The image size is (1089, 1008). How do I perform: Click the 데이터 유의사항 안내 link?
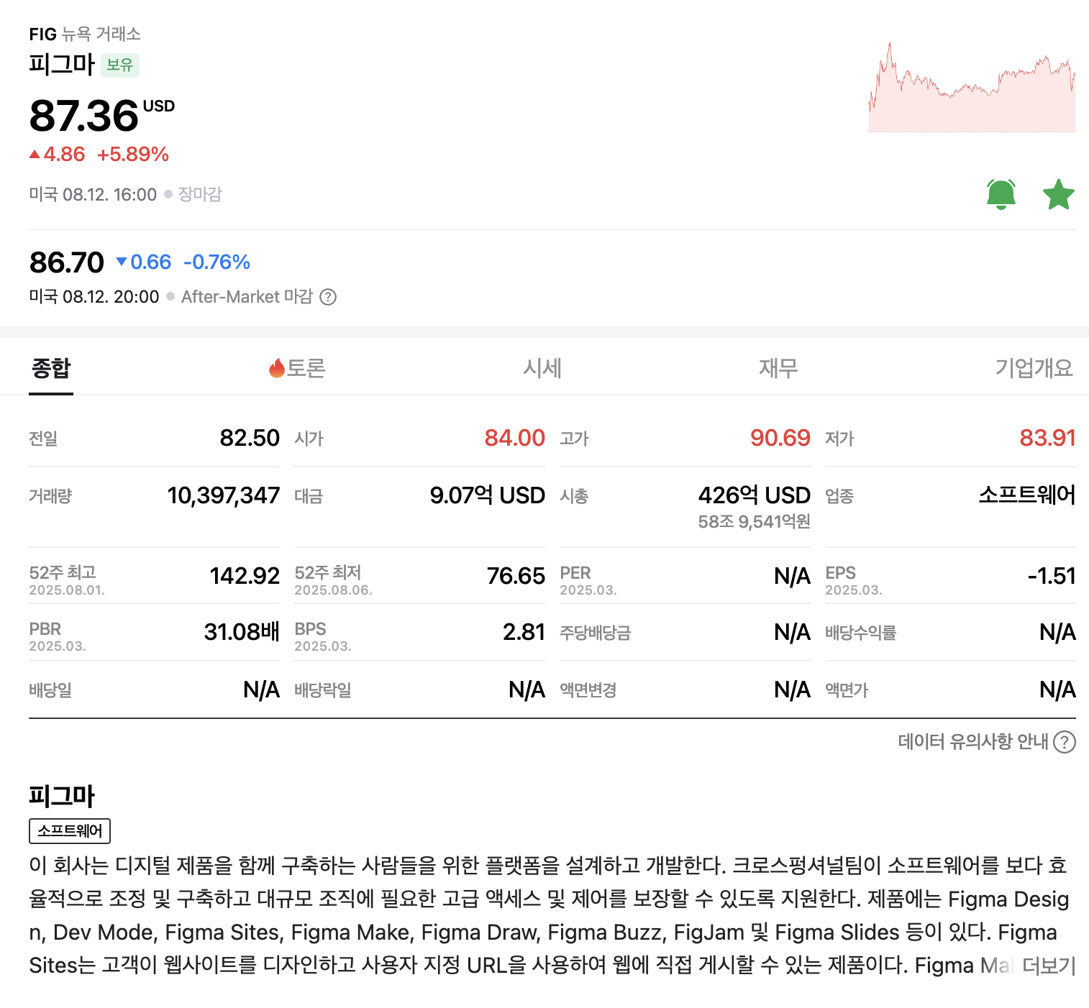(973, 741)
